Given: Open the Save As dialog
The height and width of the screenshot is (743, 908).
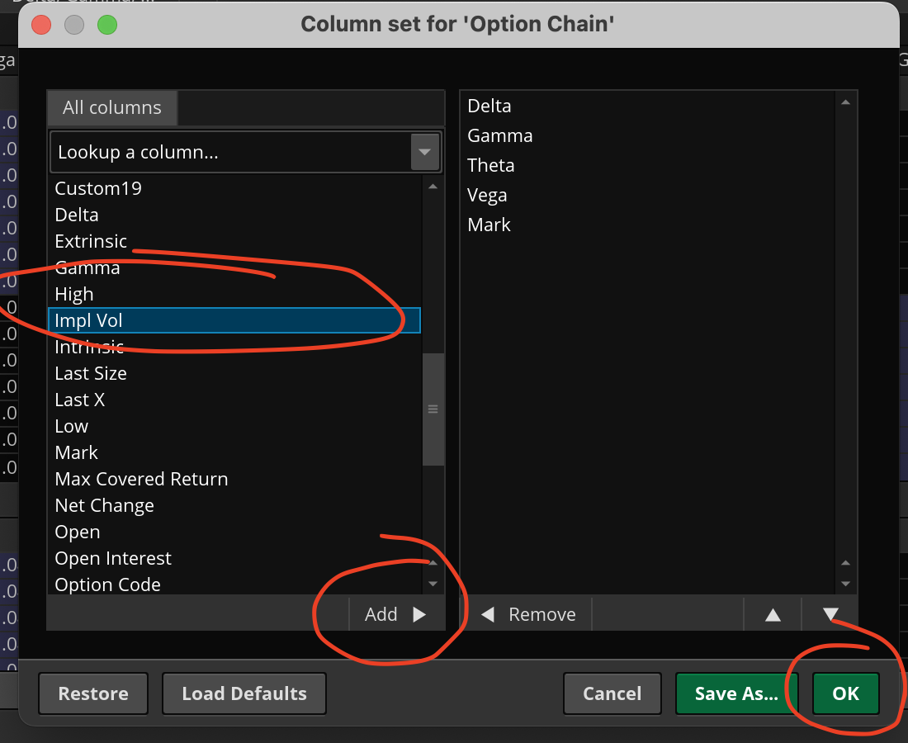Looking at the screenshot, I should click(x=736, y=693).
